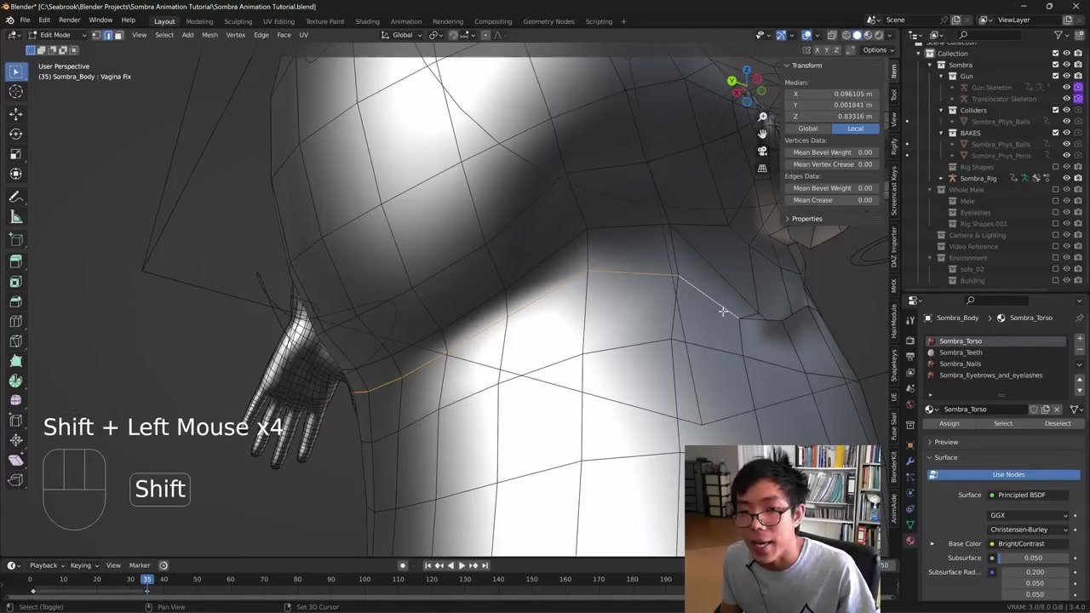Enable the Rig Shapes collection checkbox

[1055, 167]
